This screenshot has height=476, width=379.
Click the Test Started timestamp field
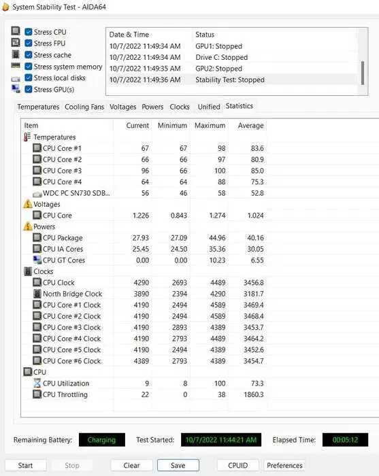tap(221, 439)
